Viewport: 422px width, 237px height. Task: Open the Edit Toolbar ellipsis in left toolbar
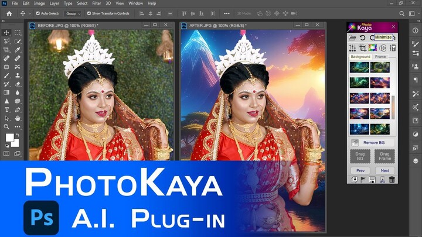point(18,126)
